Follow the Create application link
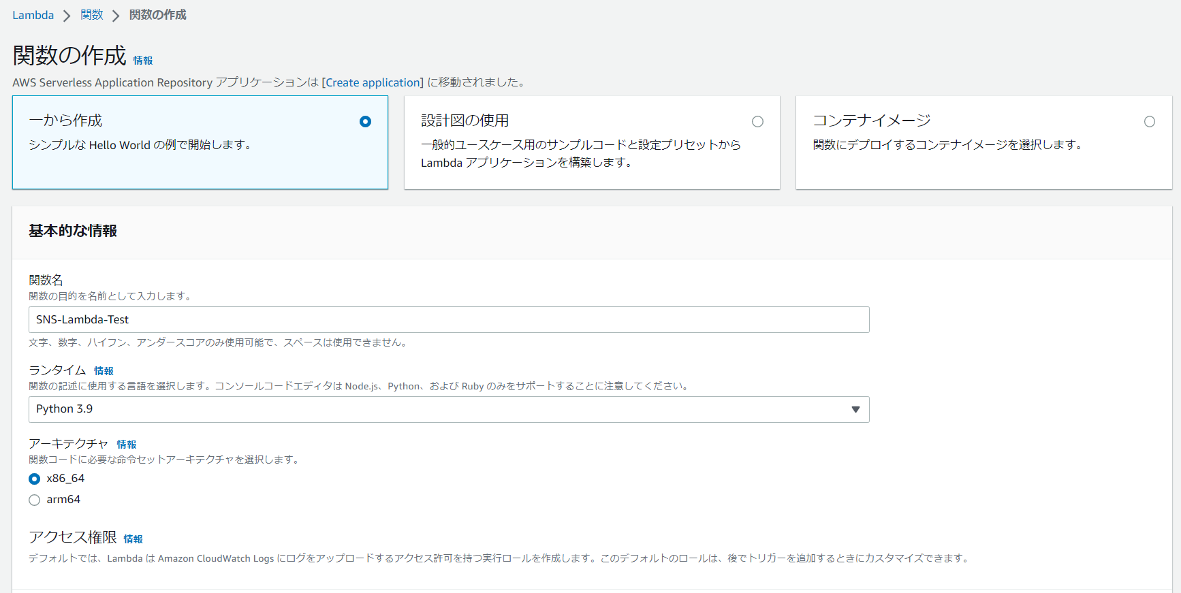The image size is (1181, 593). tap(373, 82)
